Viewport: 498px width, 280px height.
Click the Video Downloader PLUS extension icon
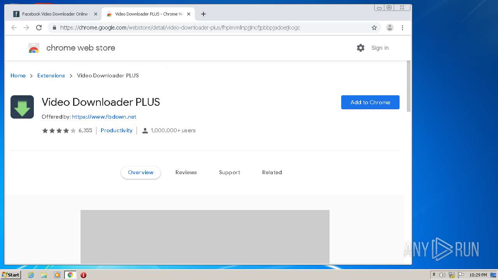(x=22, y=107)
